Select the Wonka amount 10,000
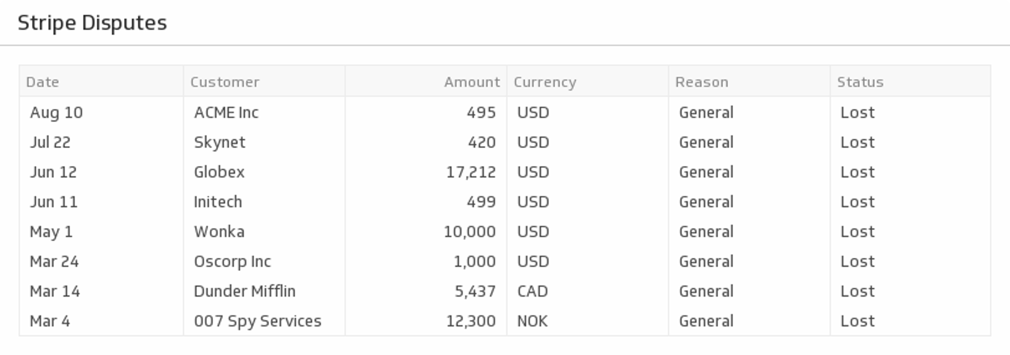This screenshot has width=1010, height=355. [x=469, y=232]
